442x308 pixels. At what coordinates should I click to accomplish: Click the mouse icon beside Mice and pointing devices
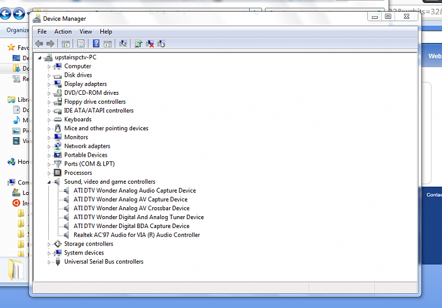click(x=58, y=128)
